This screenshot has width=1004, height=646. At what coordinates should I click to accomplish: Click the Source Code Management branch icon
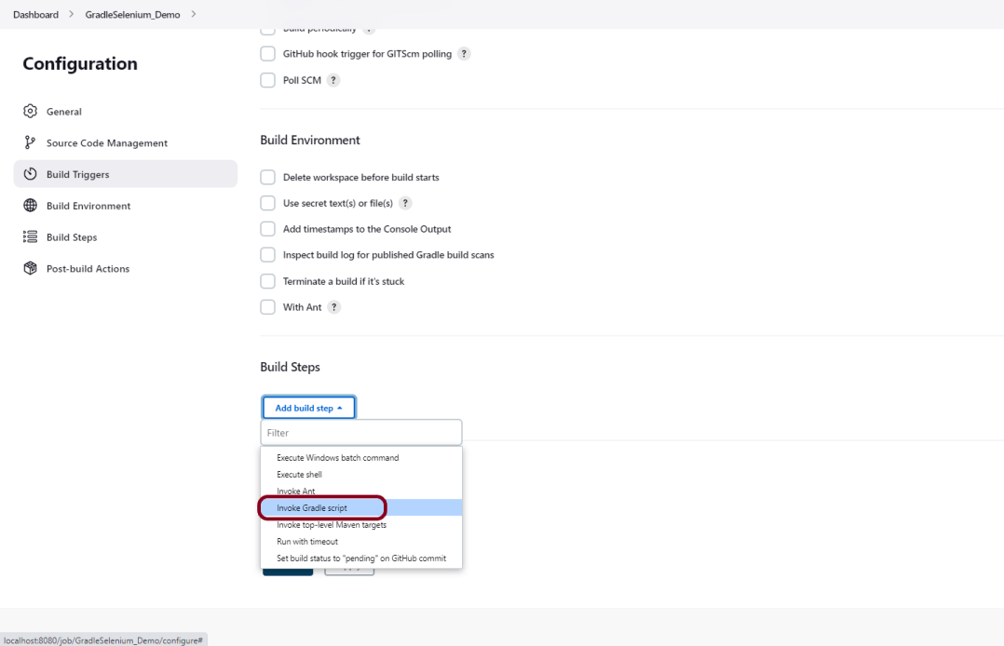30,143
